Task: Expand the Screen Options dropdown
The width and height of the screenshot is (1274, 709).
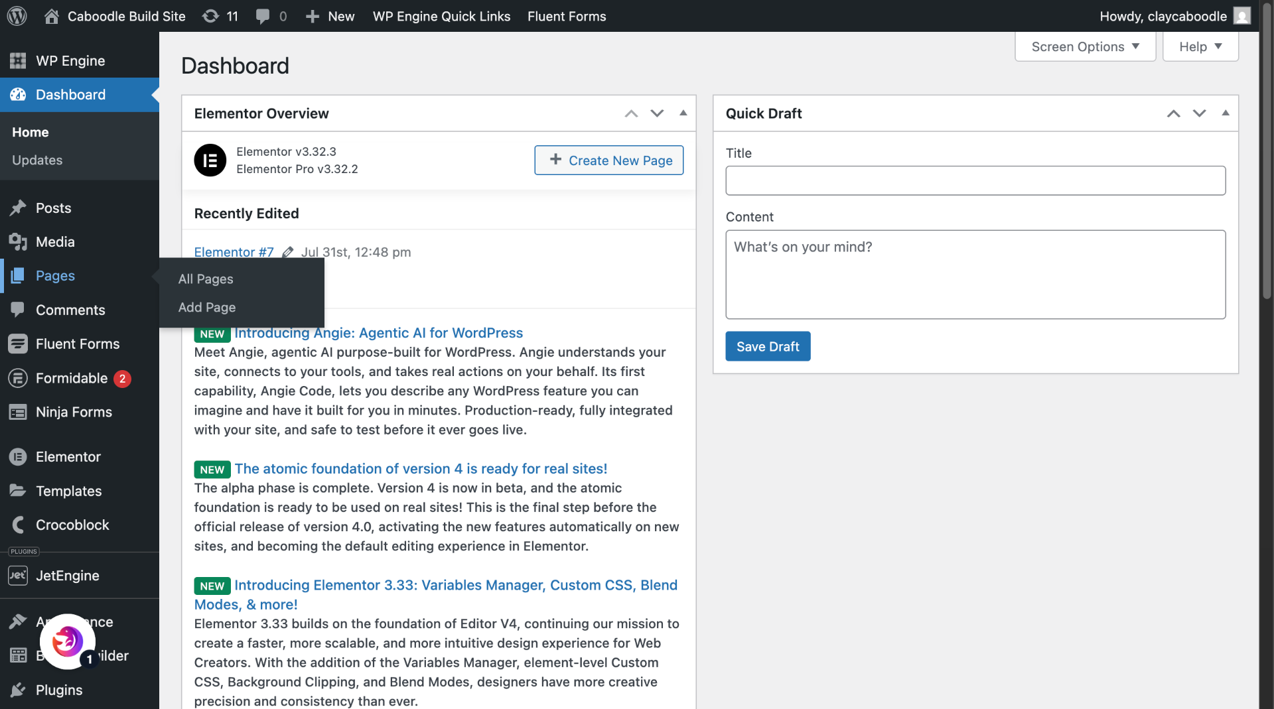Action: (1085, 46)
